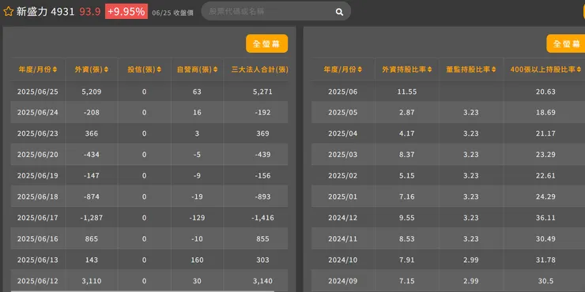Select the 2024/09 month cell
The image size is (585, 292).
pos(342,281)
